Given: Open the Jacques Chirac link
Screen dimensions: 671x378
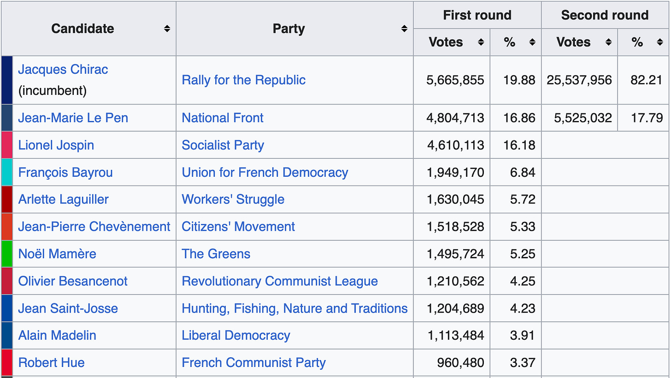Looking at the screenshot, I should (63, 70).
